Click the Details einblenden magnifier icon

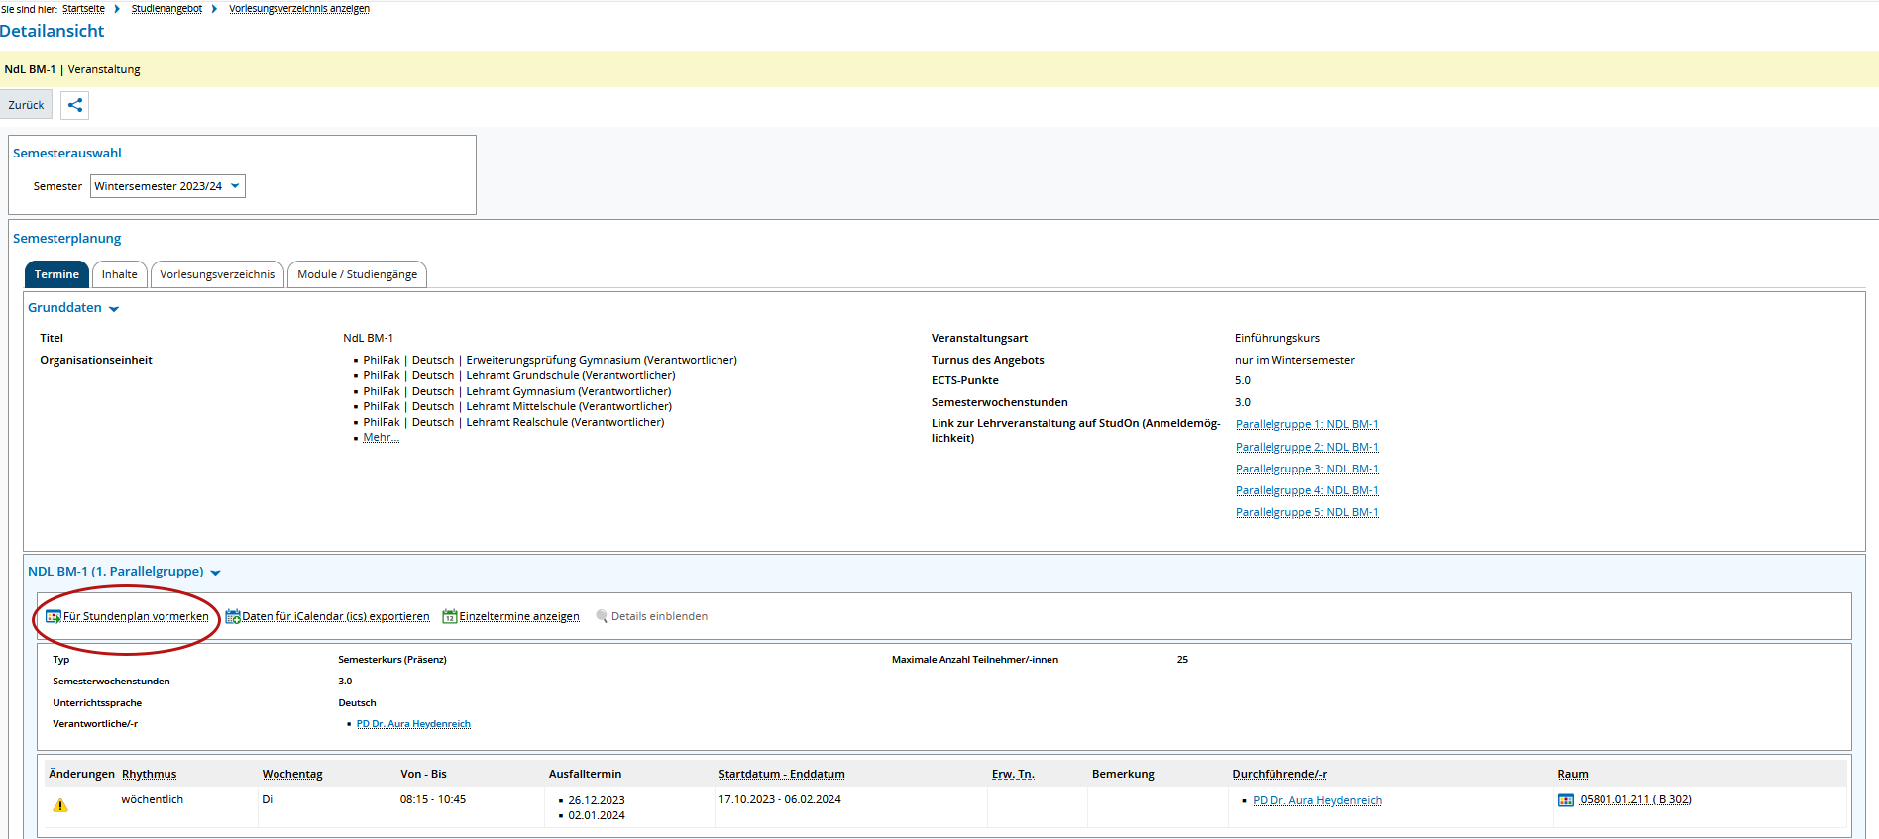click(x=602, y=616)
